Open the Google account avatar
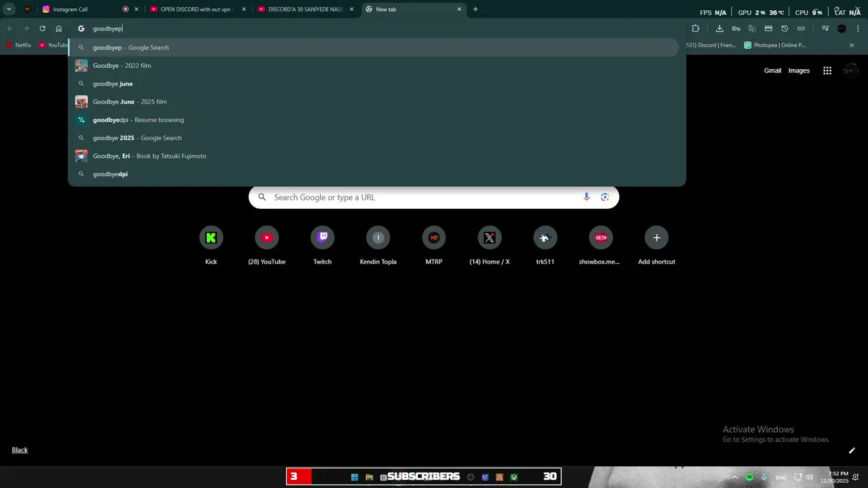 point(850,70)
